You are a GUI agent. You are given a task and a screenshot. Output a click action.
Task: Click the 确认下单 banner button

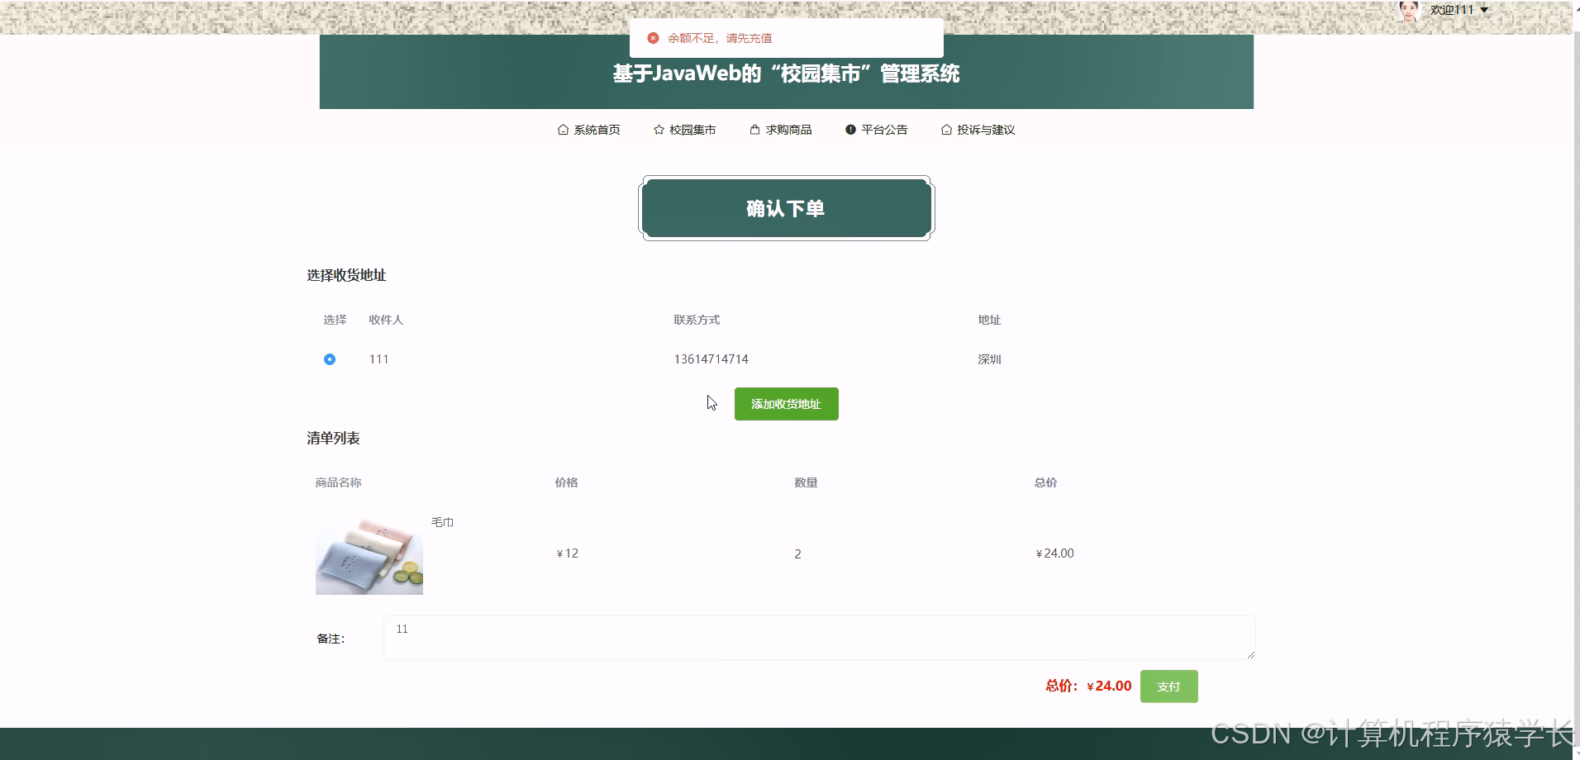pyautogui.click(x=785, y=208)
